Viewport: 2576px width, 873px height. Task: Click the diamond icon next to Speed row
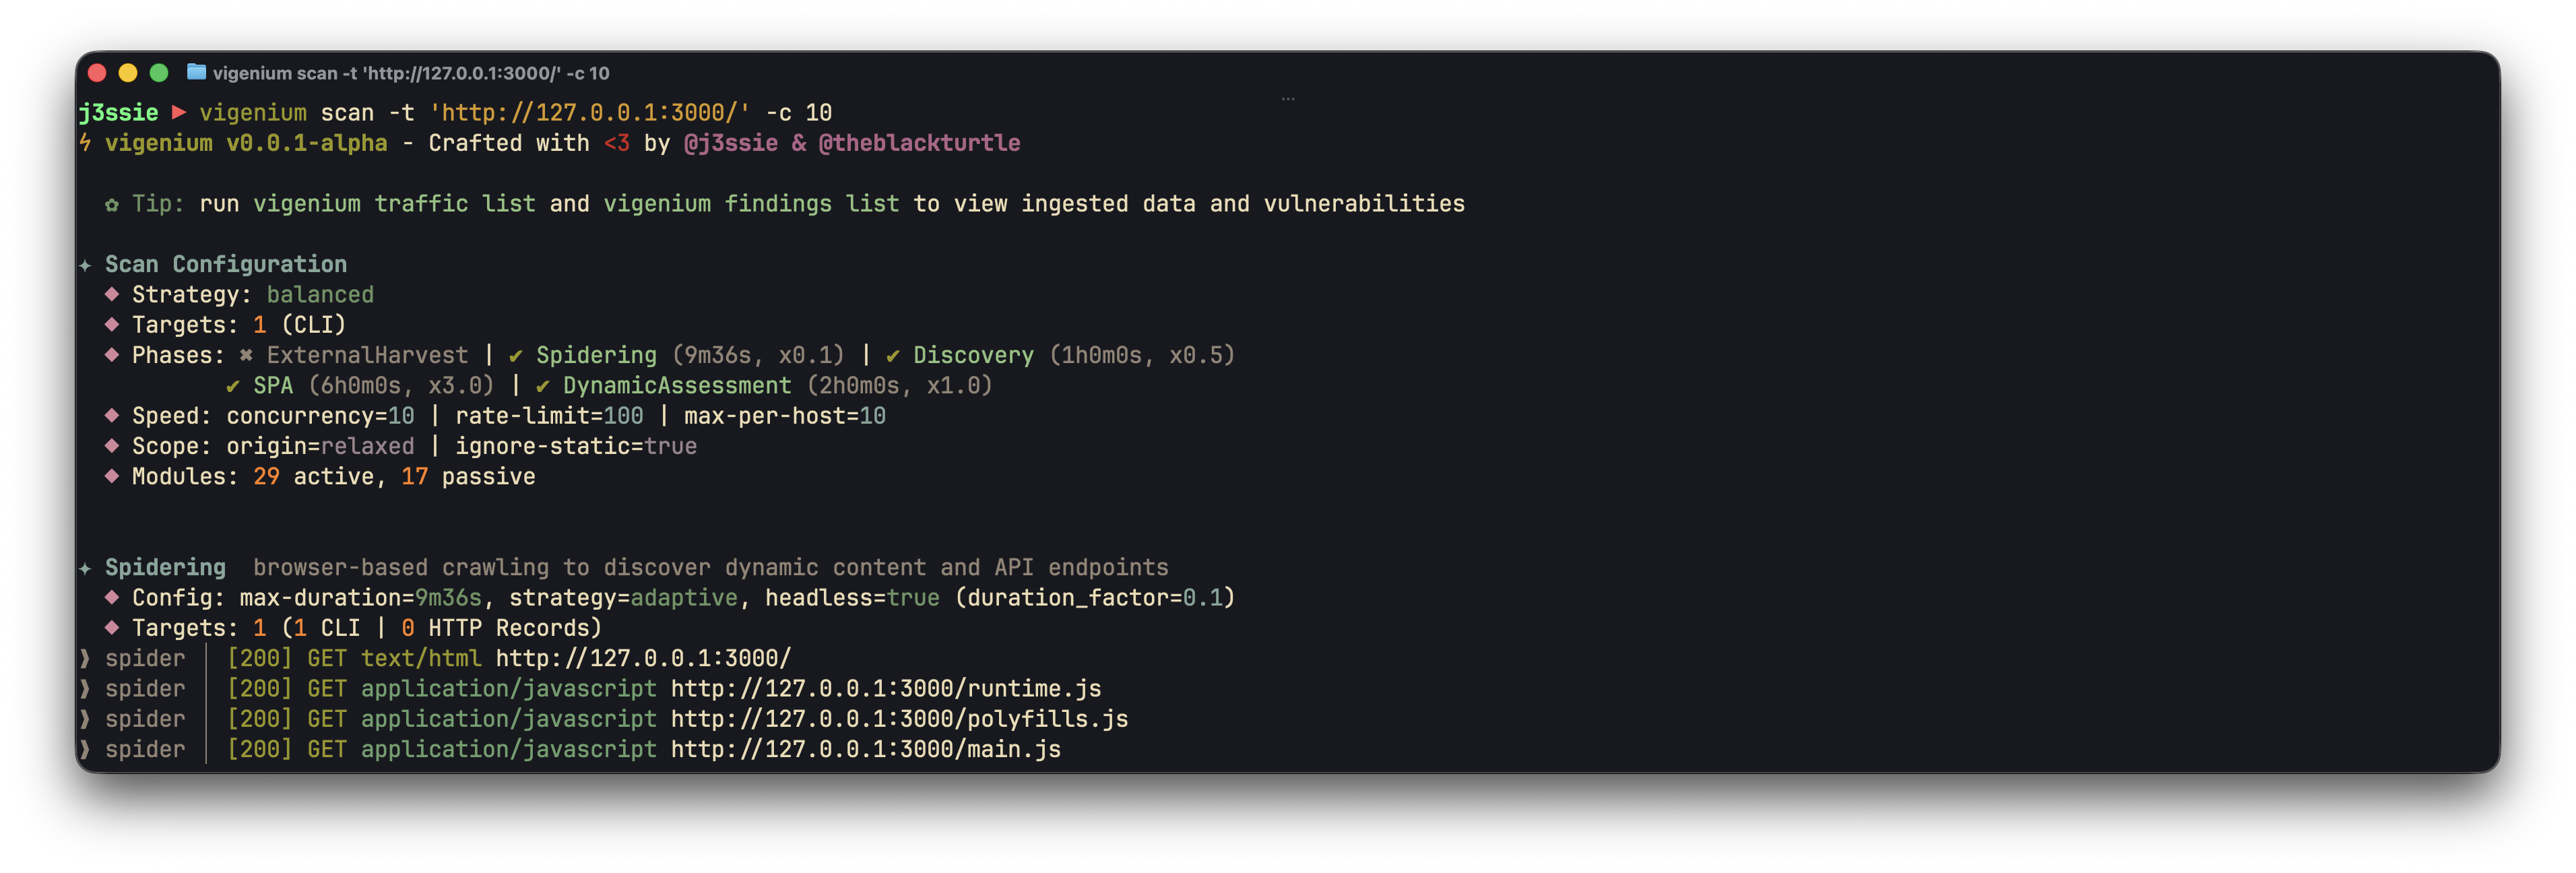[112, 416]
